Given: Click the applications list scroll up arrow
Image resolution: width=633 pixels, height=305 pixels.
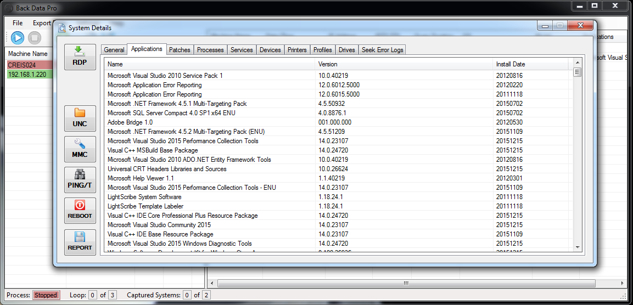Looking at the screenshot, I should tap(578, 63).
